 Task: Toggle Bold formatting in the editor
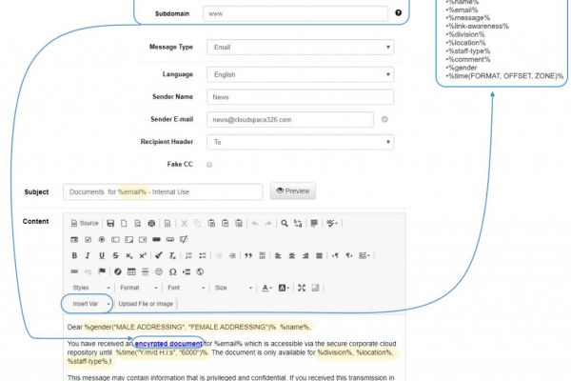(74, 255)
